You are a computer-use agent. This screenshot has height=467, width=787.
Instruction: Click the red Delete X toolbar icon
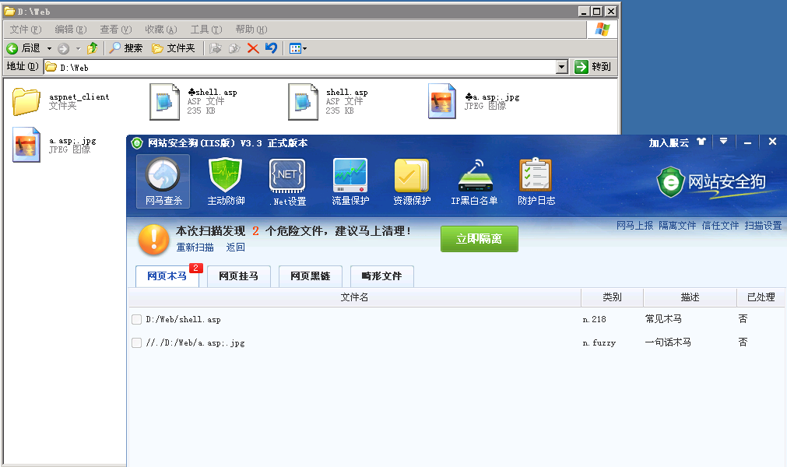click(x=253, y=48)
